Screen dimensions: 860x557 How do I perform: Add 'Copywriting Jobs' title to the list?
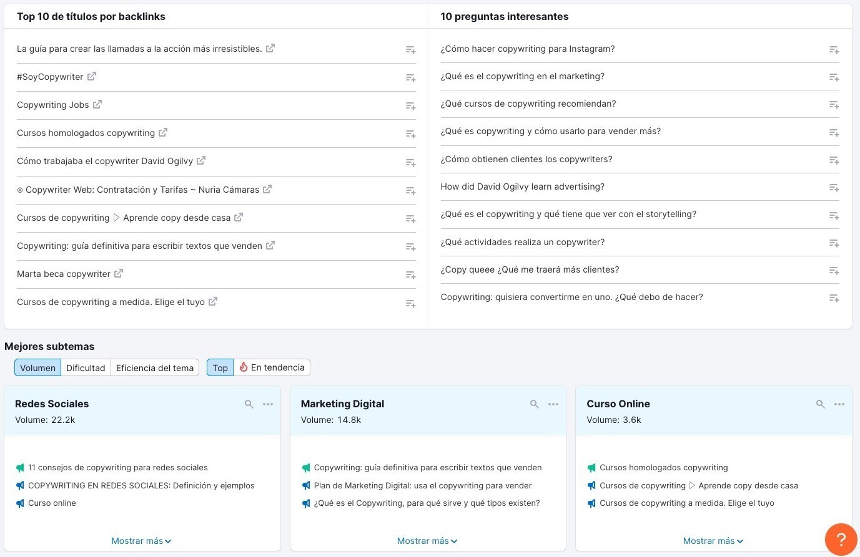click(x=410, y=106)
